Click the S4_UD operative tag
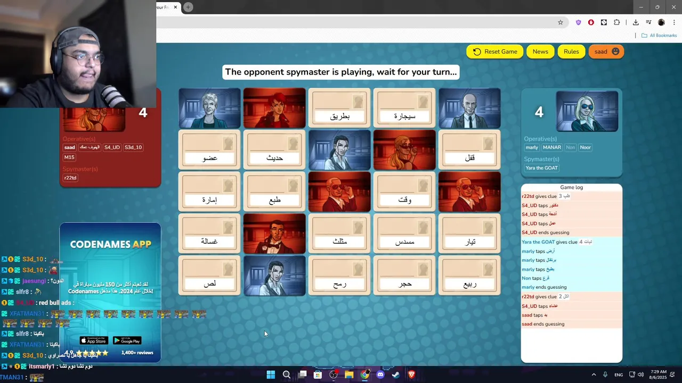Image resolution: width=682 pixels, height=383 pixels. pyautogui.click(x=112, y=147)
